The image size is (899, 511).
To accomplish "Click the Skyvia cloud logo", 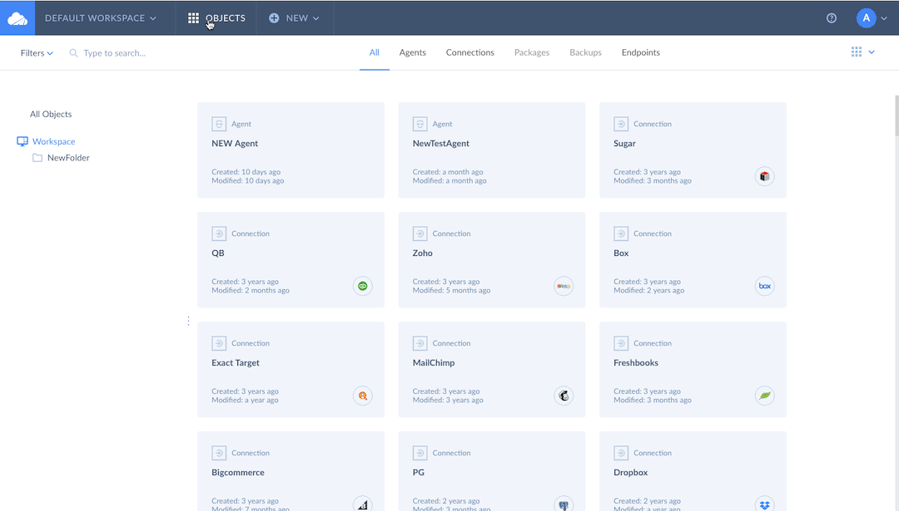I will tap(17, 17).
